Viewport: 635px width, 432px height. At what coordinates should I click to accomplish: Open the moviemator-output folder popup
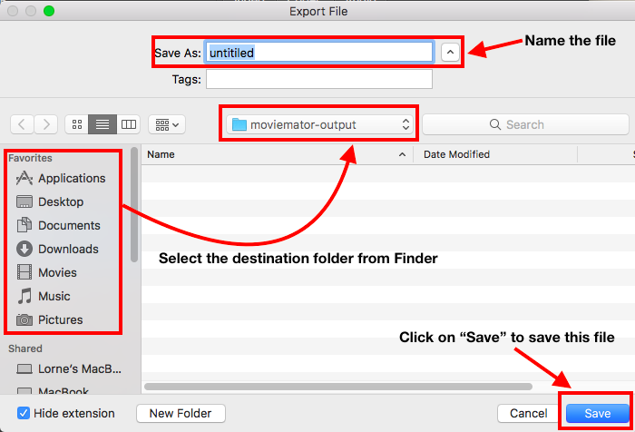click(x=319, y=124)
